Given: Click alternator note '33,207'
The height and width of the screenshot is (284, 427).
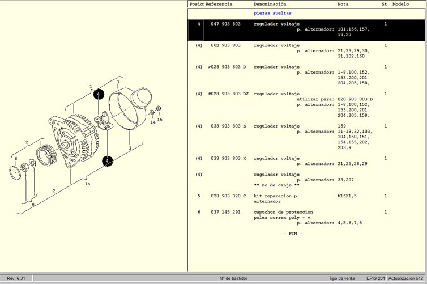Looking at the screenshot, I should [345, 180].
